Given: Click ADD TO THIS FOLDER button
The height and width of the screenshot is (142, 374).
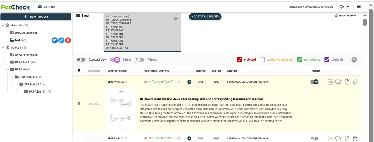Looking at the screenshot, I should (205, 17).
